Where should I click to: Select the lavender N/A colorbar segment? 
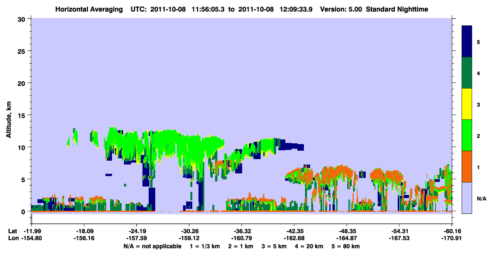coord(467,198)
